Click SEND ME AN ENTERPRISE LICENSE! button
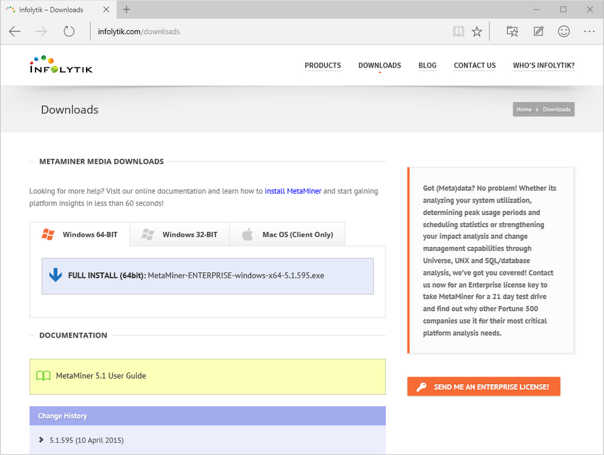604x455 pixels. coord(484,387)
